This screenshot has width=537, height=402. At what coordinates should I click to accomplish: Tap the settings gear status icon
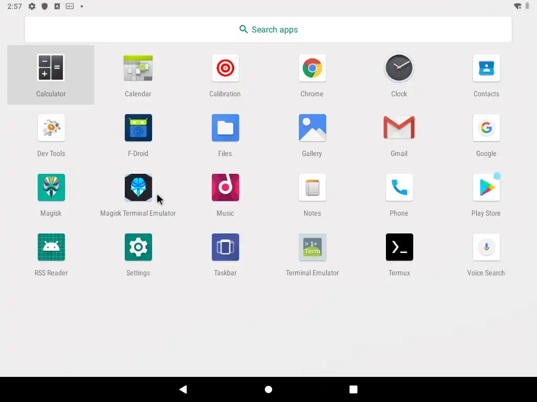click(32, 6)
